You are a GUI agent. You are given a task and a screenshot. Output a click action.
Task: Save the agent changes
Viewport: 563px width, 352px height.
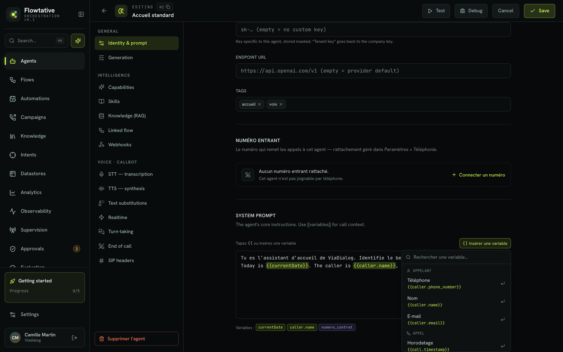539,11
